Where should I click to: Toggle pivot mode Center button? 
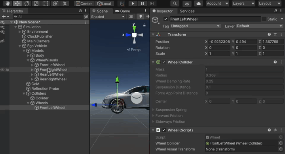[x=84, y=4]
